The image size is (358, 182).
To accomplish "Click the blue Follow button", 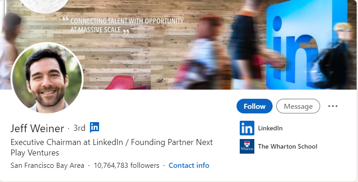I will coord(254,106).
